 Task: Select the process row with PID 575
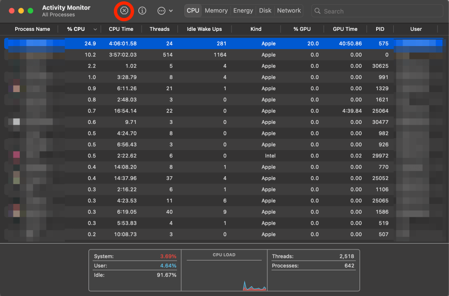pos(221,44)
